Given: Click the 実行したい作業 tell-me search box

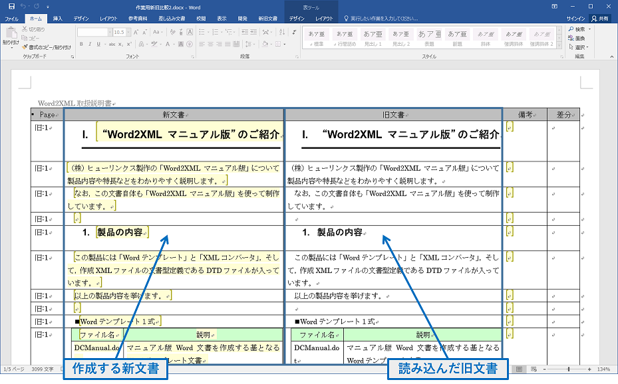Looking at the screenshot, I should tap(381, 19).
